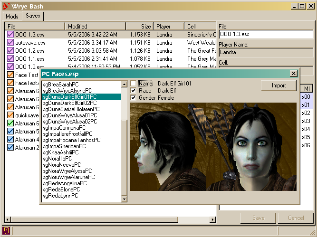Select sgDunaDarkElfGirl02PC entry
Viewport: 317px width, 237px height.
(x=81, y=103)
